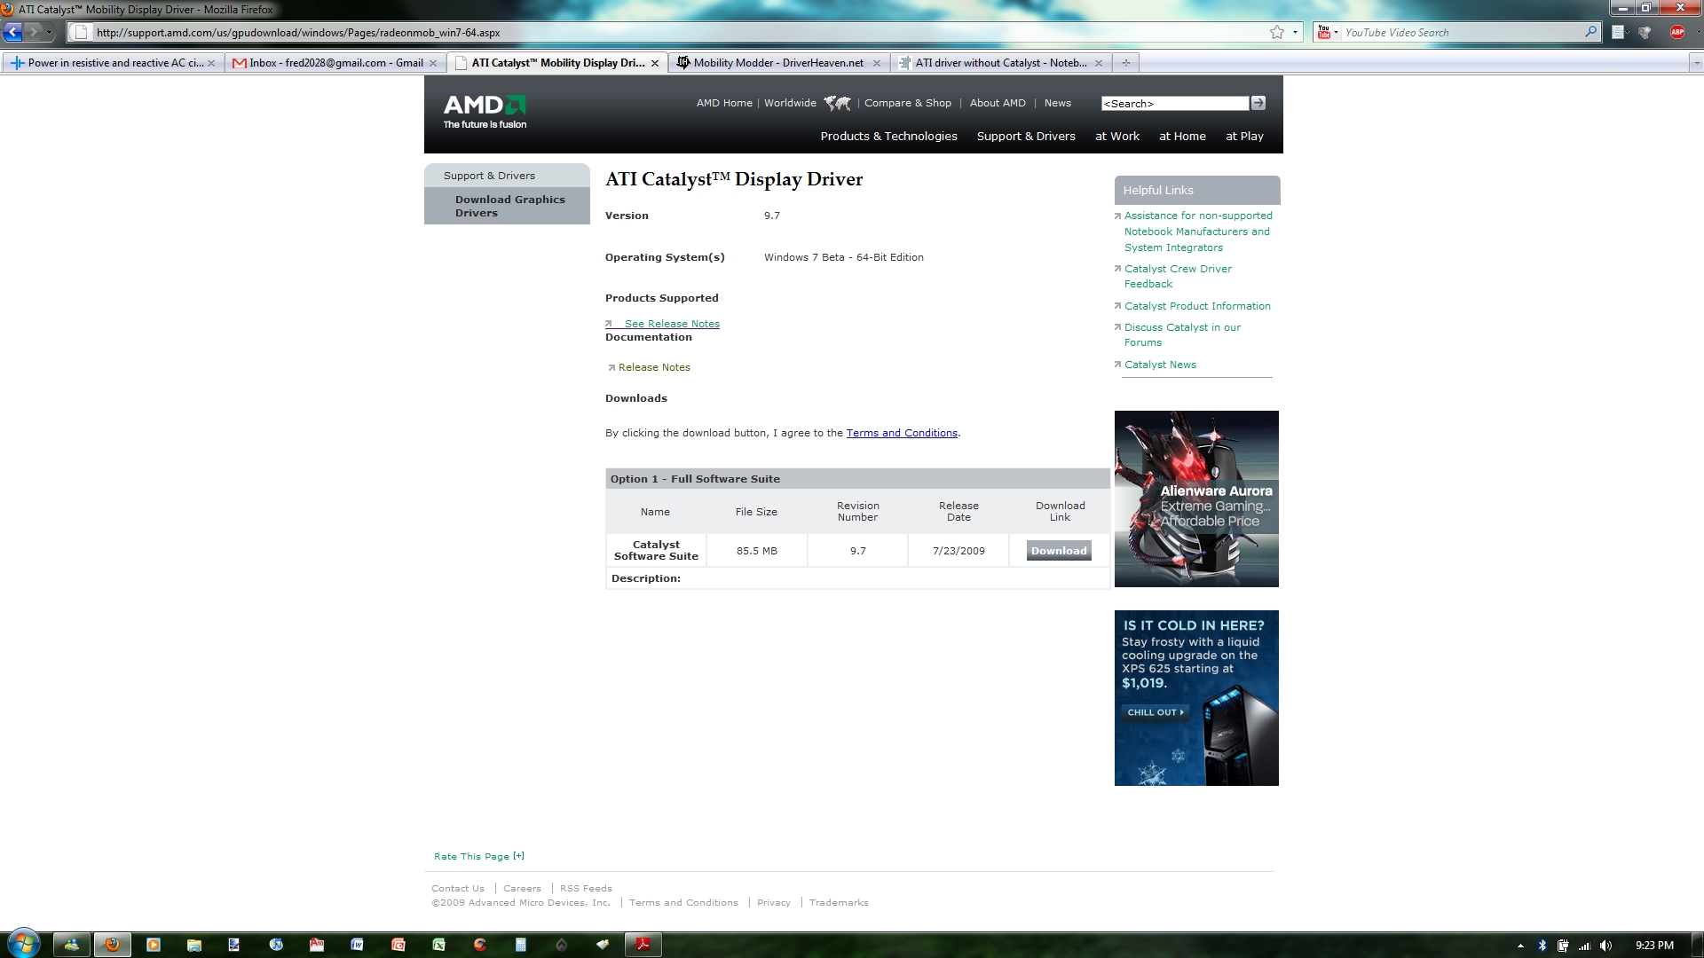Click the Firefox back arrow button
The width and height of the screenshot is (1704, 958).
(x=12, y=33)
